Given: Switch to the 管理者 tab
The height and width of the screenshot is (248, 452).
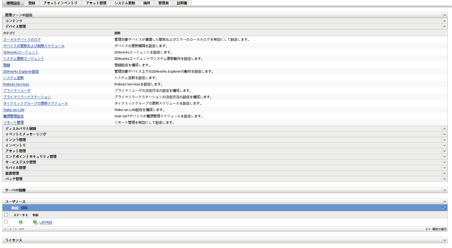Looking at the screenshot, I should point(163,3).
